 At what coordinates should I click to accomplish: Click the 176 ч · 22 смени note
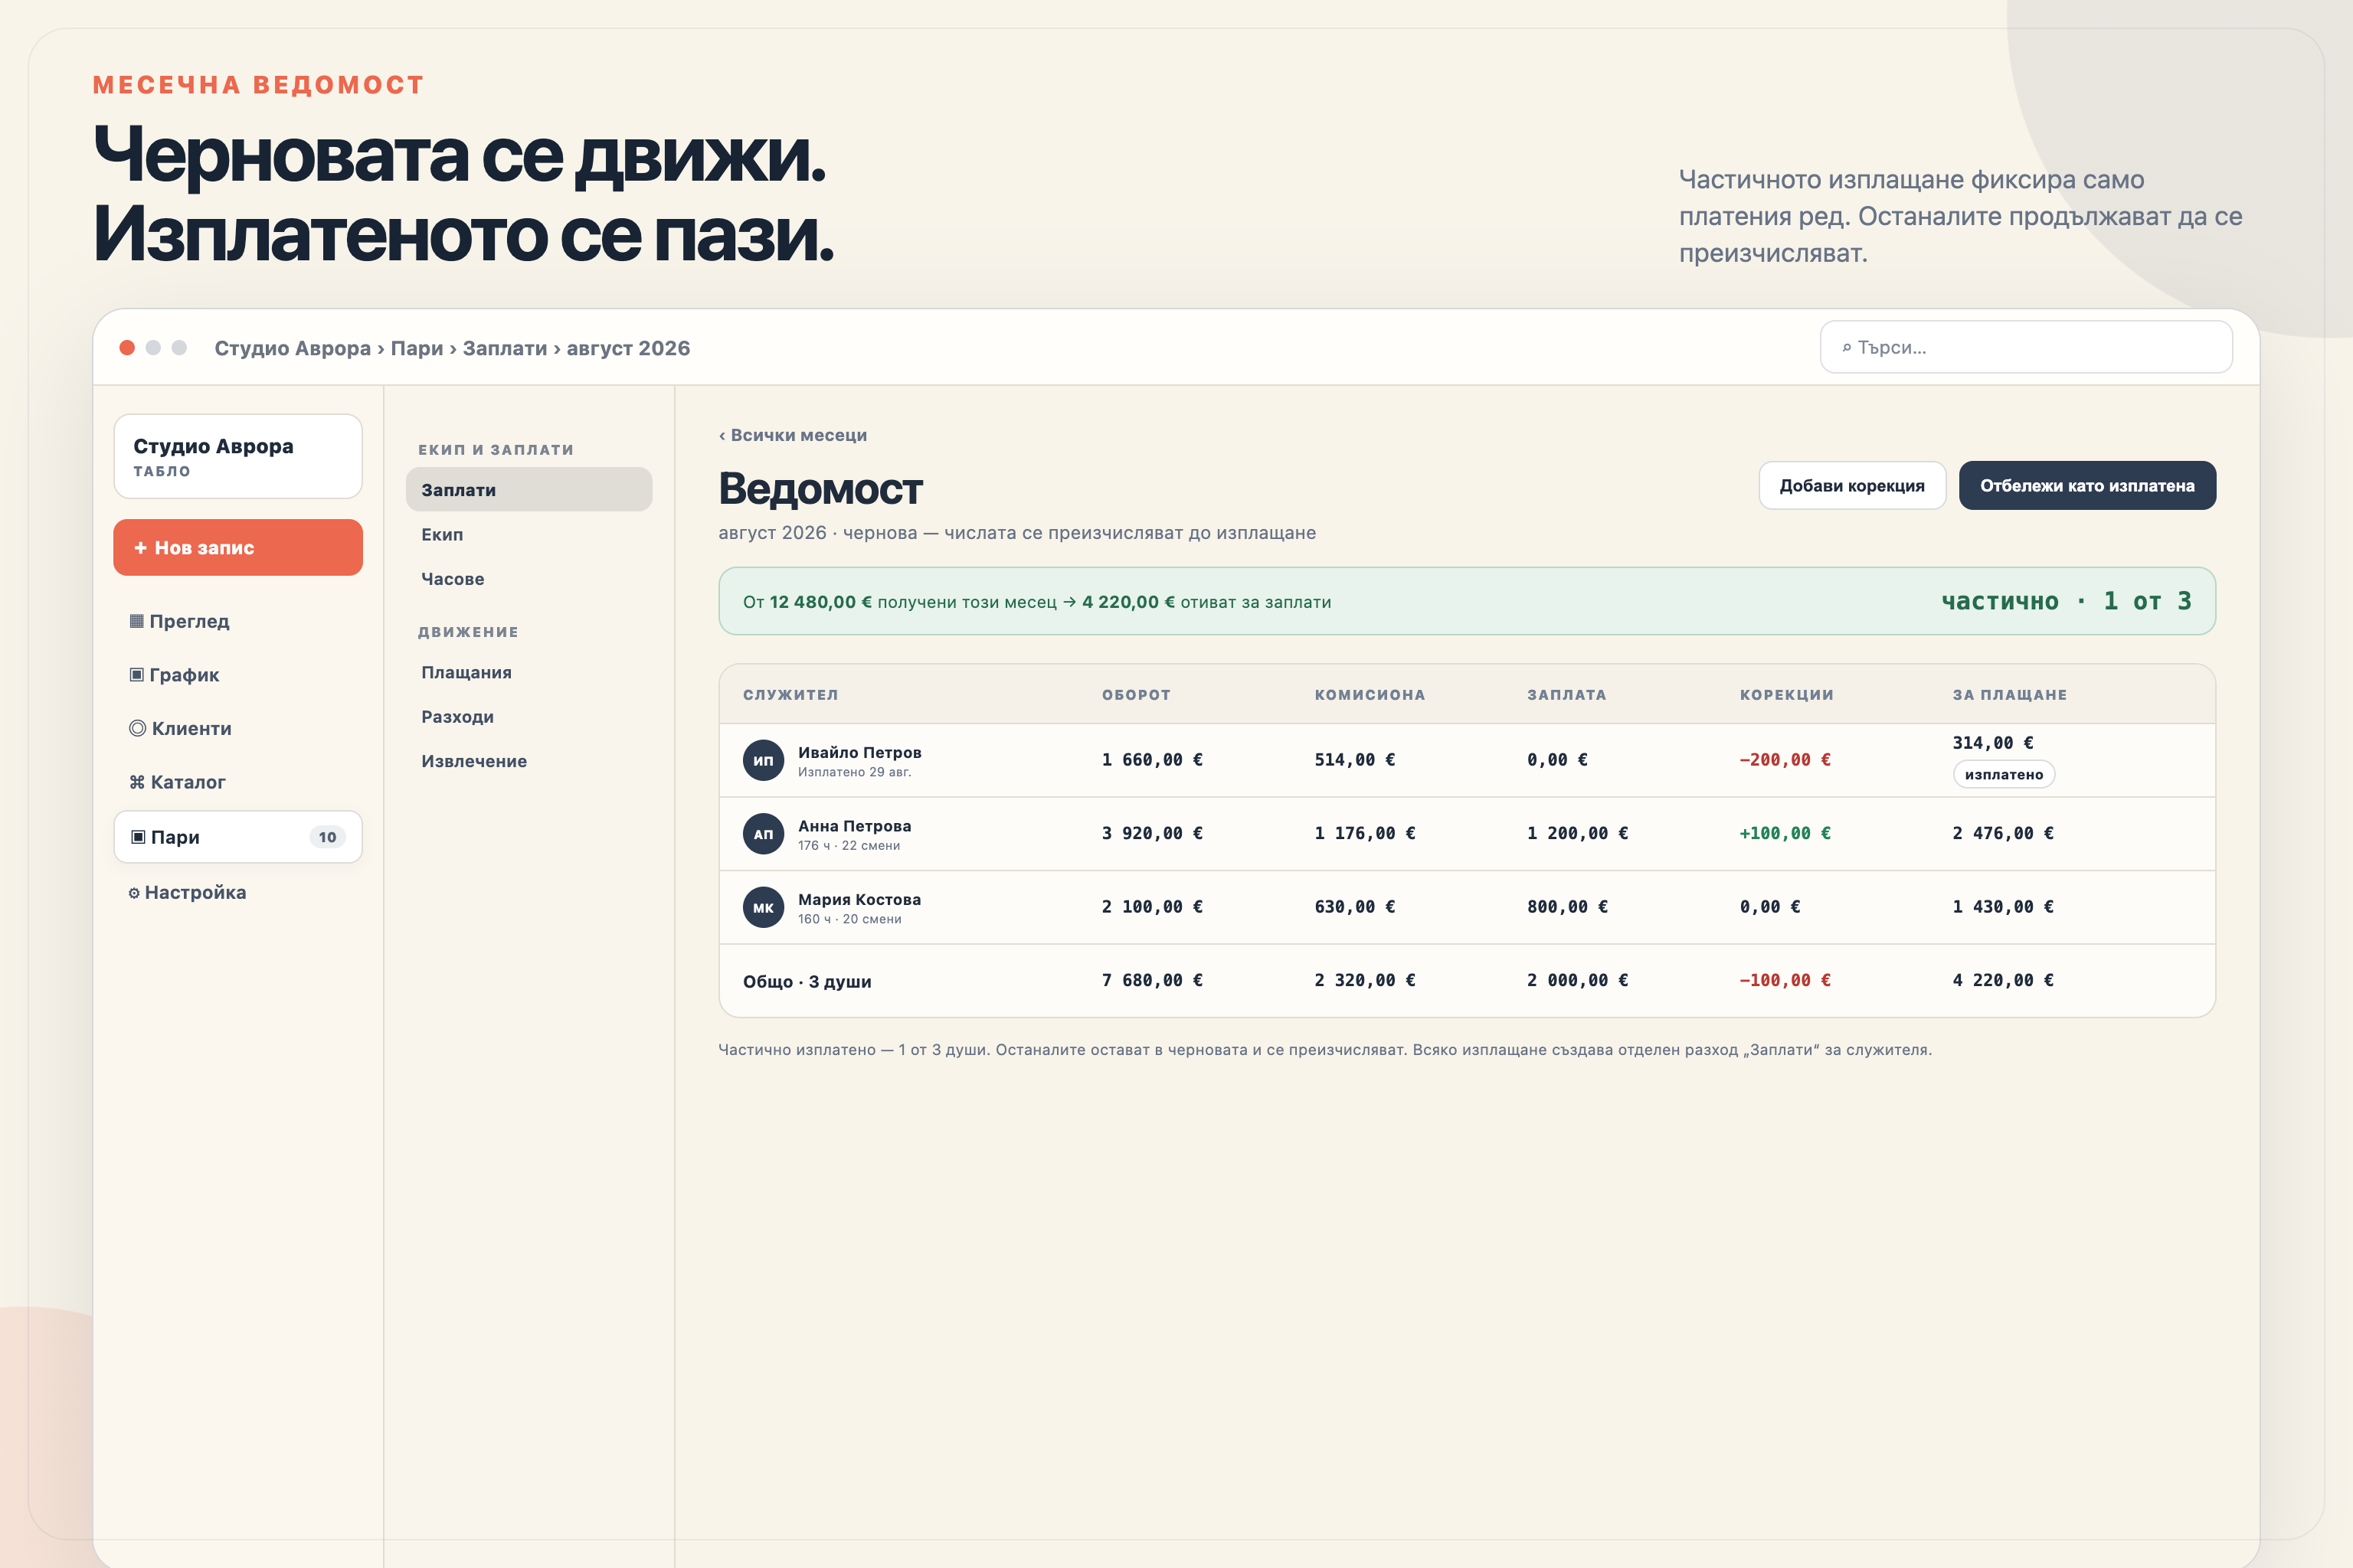coord(849,846)
